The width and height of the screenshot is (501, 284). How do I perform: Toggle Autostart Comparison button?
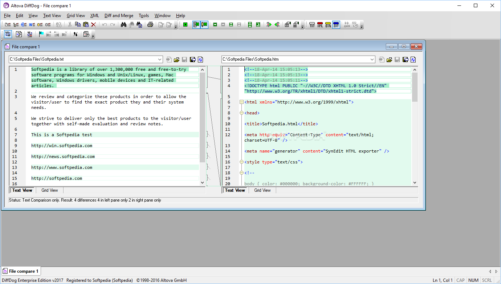coord(196,25)
